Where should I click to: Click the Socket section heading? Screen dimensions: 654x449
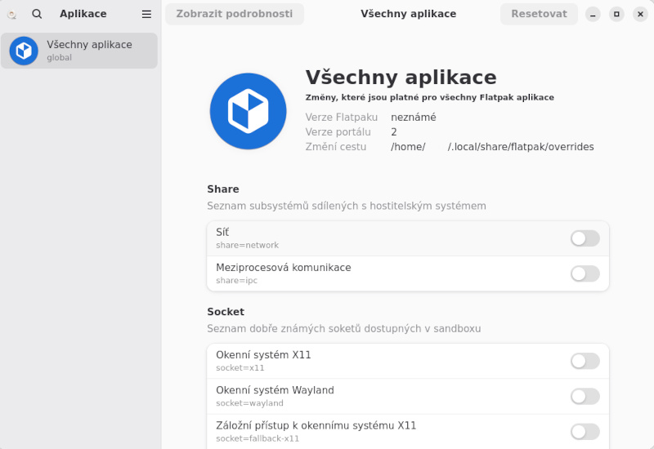(x=226, y=312)
